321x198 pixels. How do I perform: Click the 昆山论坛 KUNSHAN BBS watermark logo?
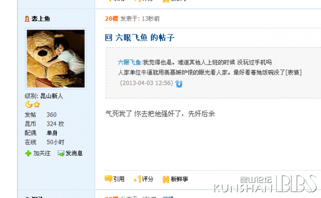265,184
